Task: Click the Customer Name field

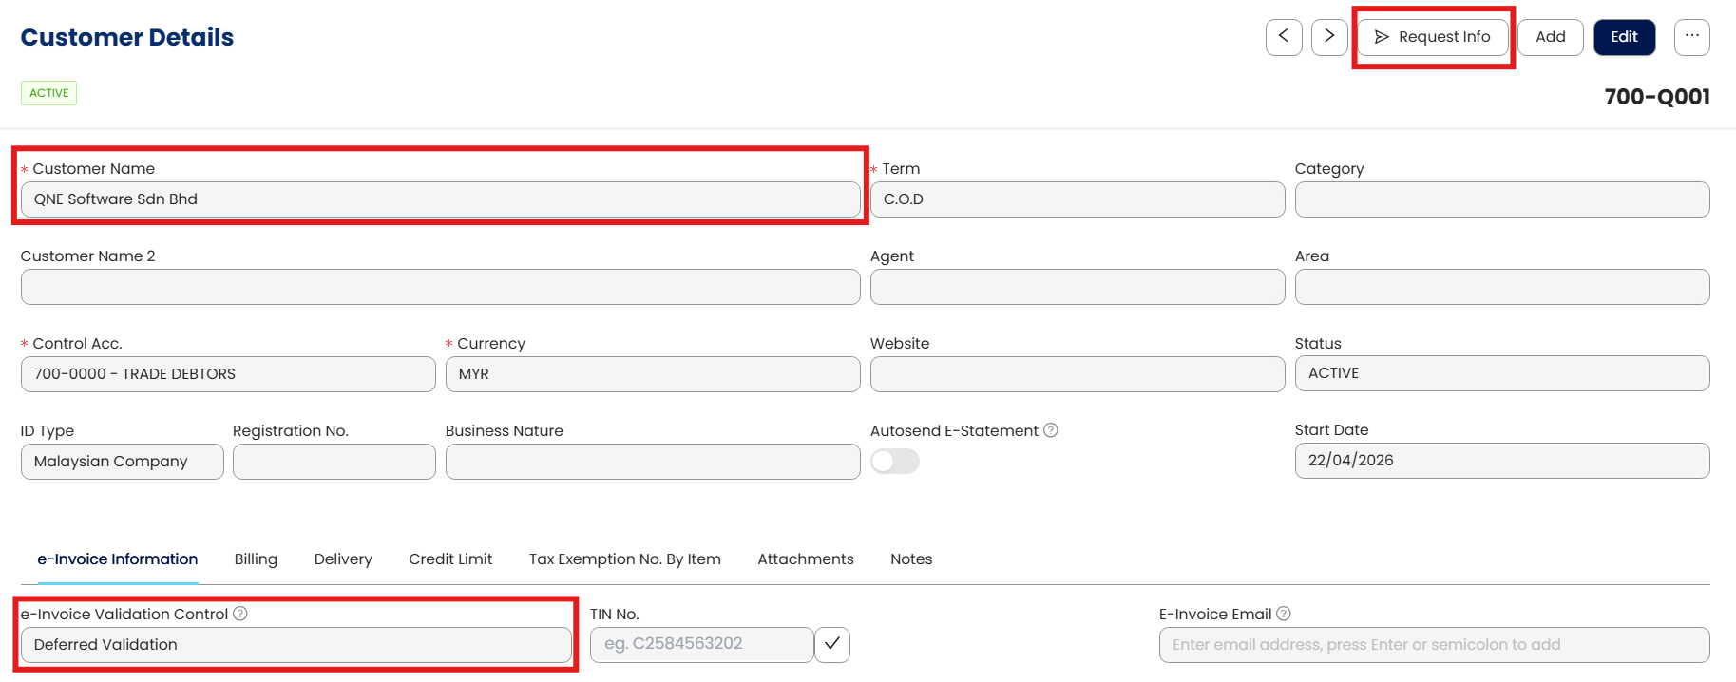Action: [440, 199]
